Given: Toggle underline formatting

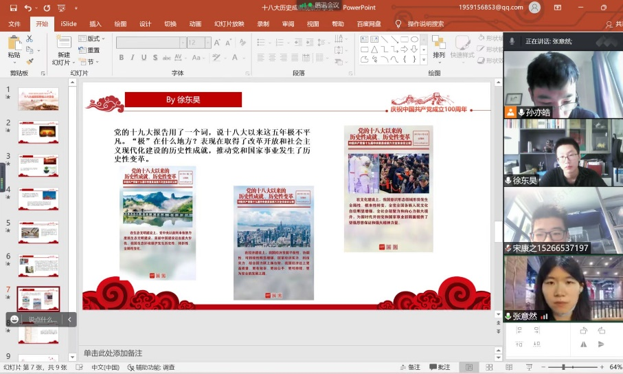Looking at the screenshot, I should 144,57.
